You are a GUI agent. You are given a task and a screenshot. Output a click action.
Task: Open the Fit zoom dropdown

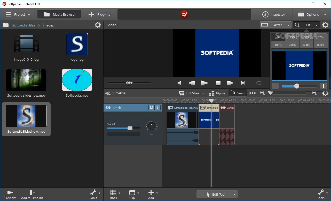point(306,25)
